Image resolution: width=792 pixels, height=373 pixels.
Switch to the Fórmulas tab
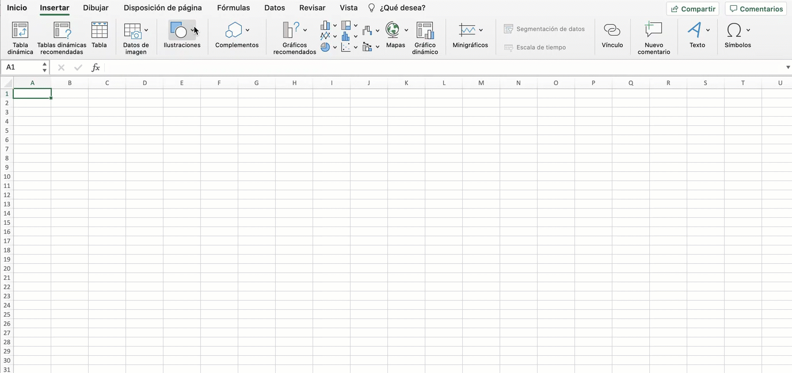[233, 7]
